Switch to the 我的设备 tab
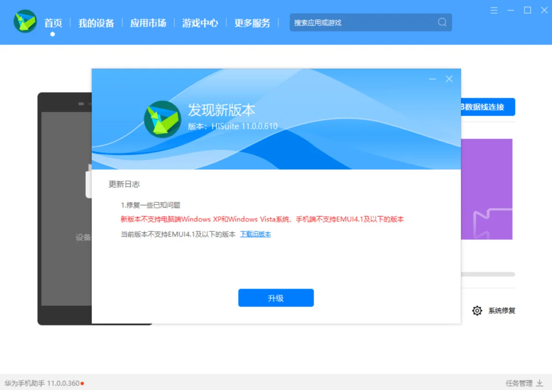This screenshot has height=390, width=552. tap(96, 23)
